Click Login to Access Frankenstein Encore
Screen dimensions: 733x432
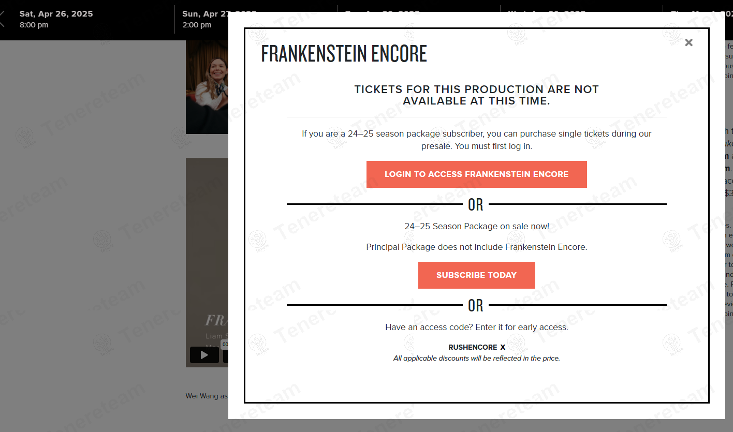pyautogui.click(x=476, y=174)
